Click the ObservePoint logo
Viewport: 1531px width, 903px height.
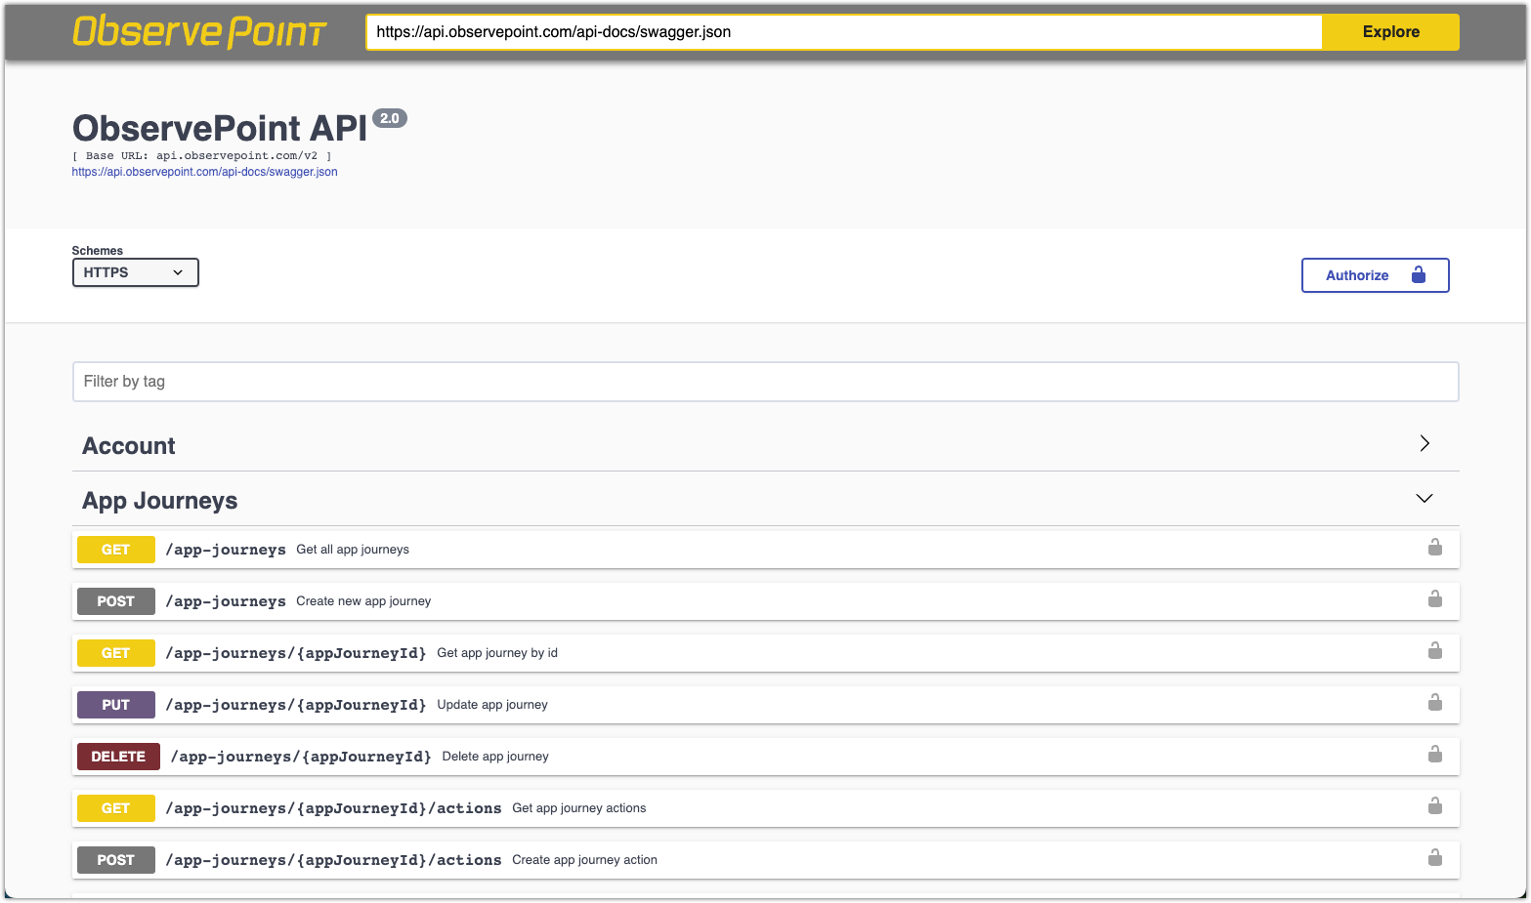coord(199,31)
